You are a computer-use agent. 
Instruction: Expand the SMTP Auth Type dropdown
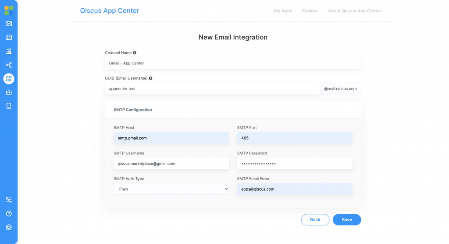pos(171,189)
